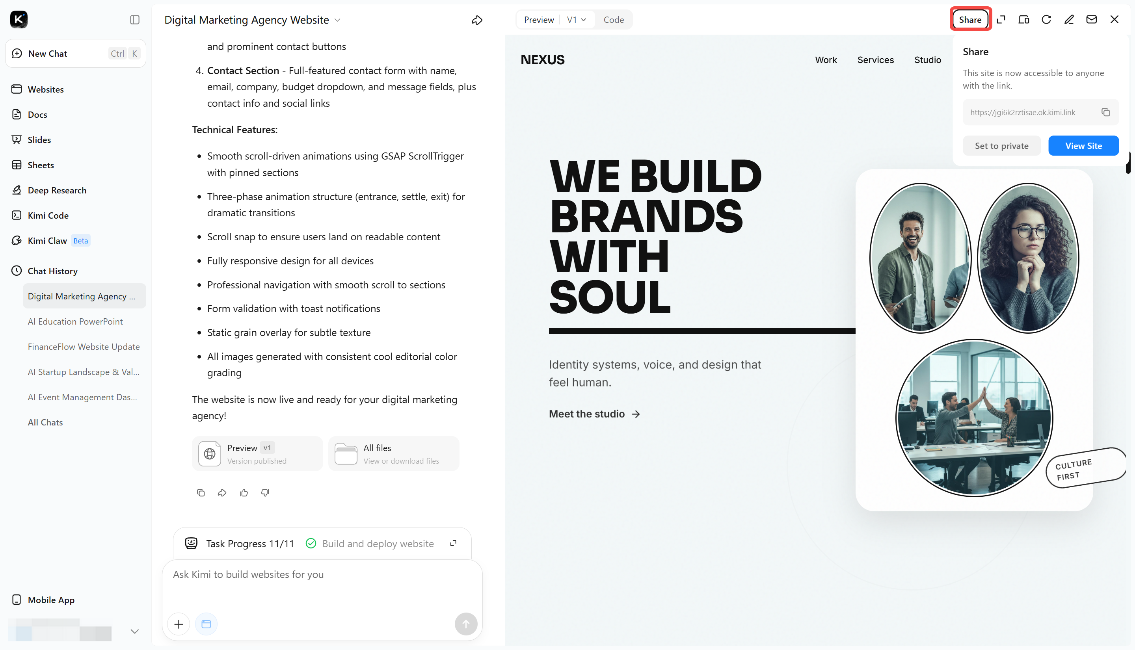The height and width of the screenshot is (650, 1135).
Task: Open the V1 version dropdown
Action: coord(576,20)
